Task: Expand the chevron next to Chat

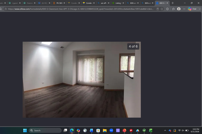Action: (x=200, y=9)
